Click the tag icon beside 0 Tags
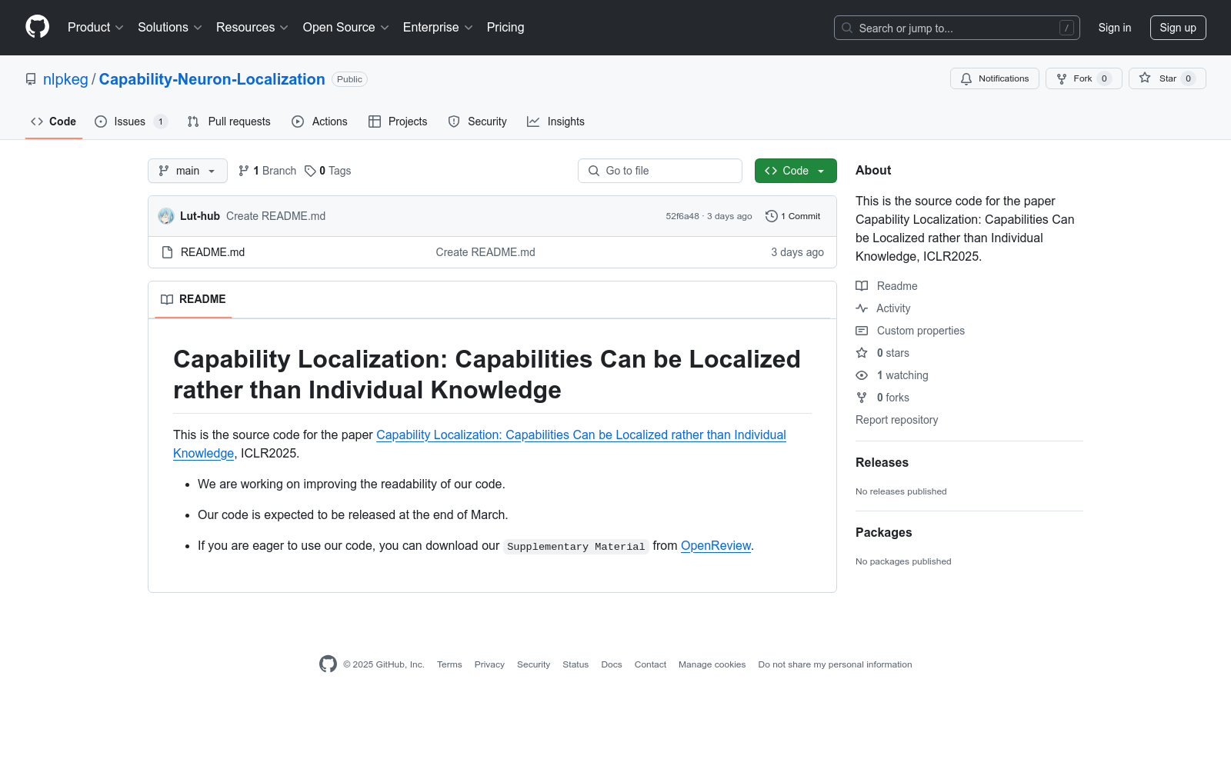Screen dimensions: 1231x769 310,171
